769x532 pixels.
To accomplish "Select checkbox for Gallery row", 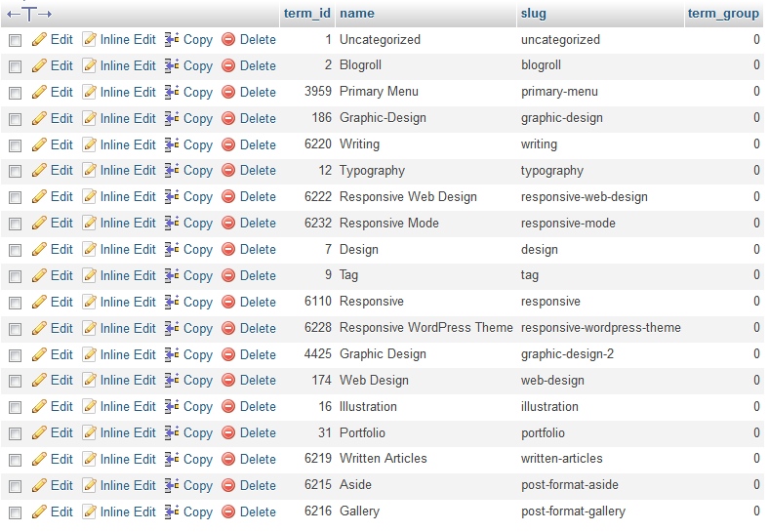I will click(16, 512).
